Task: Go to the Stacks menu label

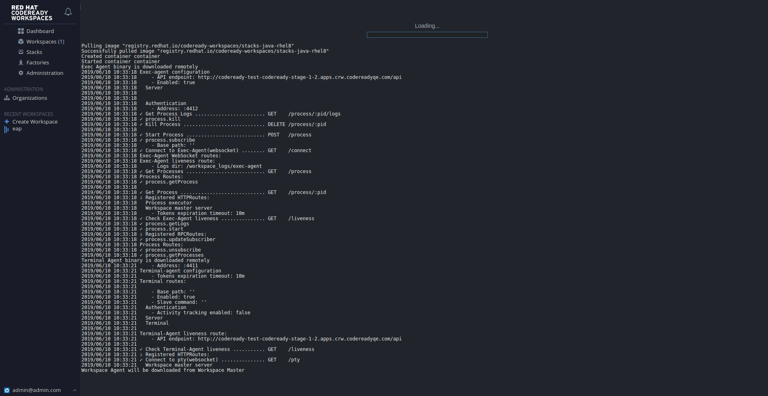Action: point(34,52)
